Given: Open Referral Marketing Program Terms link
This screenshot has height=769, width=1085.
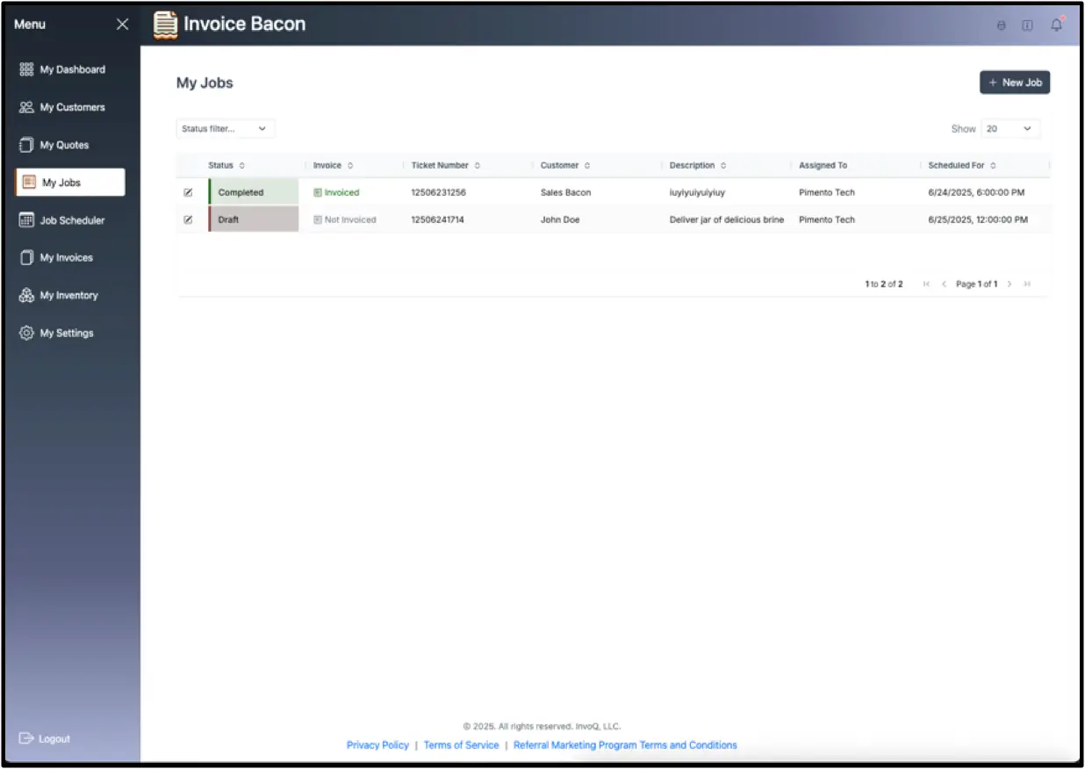Looking at the screenshot, I should click(x=625, y=745).
